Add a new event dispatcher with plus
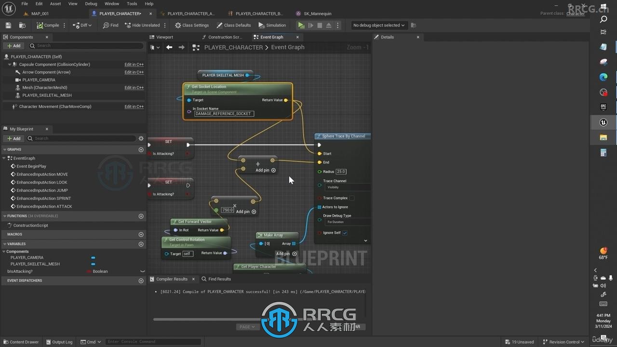The height and width of the screenshot is (347, 617). click(x=141, y=280)
